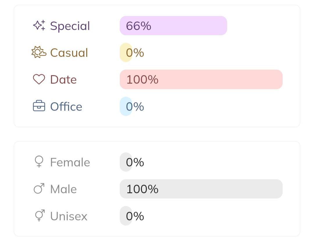This screenshot has width=314, height=240.
Task: Click the yellow 0% Casual bar
Action: click(126, 52)
